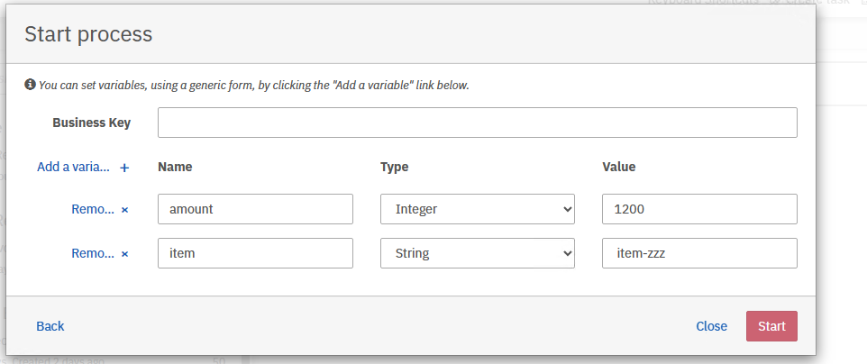
Task: Click the "Add a varia..." link
Action: (x=73, y=167)
